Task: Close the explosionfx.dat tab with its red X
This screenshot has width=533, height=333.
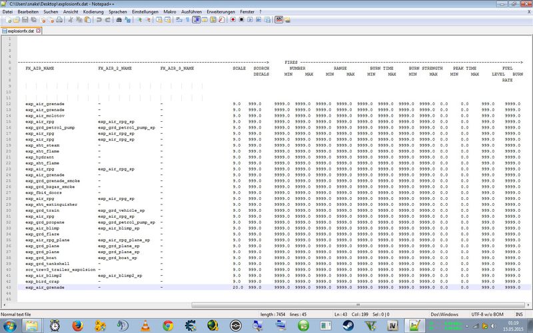Action: point(39,31)
